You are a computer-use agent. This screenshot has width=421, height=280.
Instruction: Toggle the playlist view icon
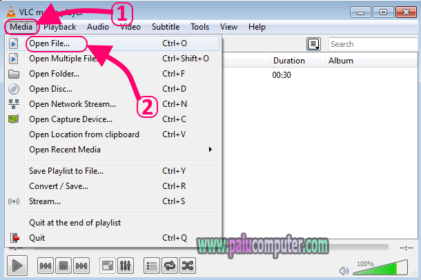pyautogui.click(x=152, y=266)
